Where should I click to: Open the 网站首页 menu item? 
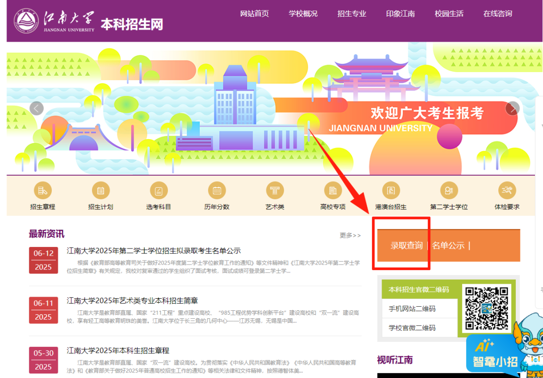point(255,14)
